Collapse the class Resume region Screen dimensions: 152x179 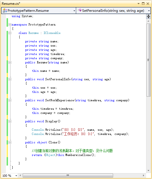[10, 33]
